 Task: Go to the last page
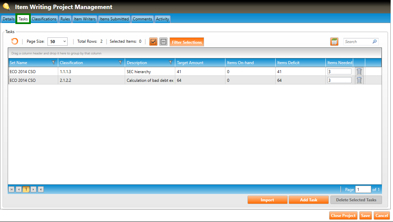pyautogui.click(x=41, y=190)
